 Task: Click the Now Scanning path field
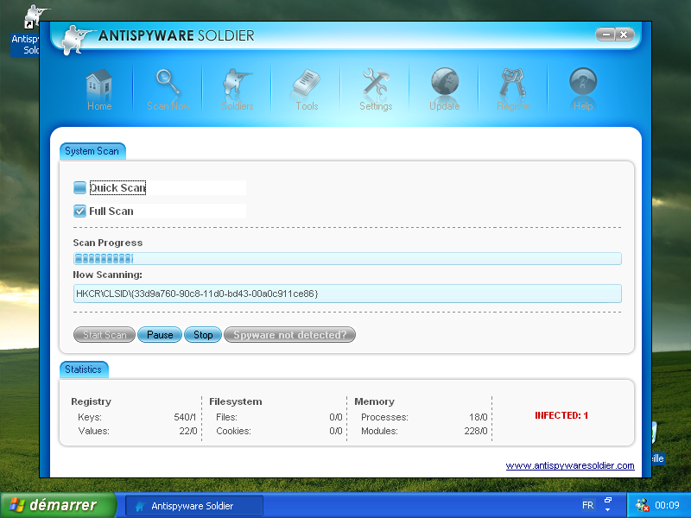coord(347,294)
